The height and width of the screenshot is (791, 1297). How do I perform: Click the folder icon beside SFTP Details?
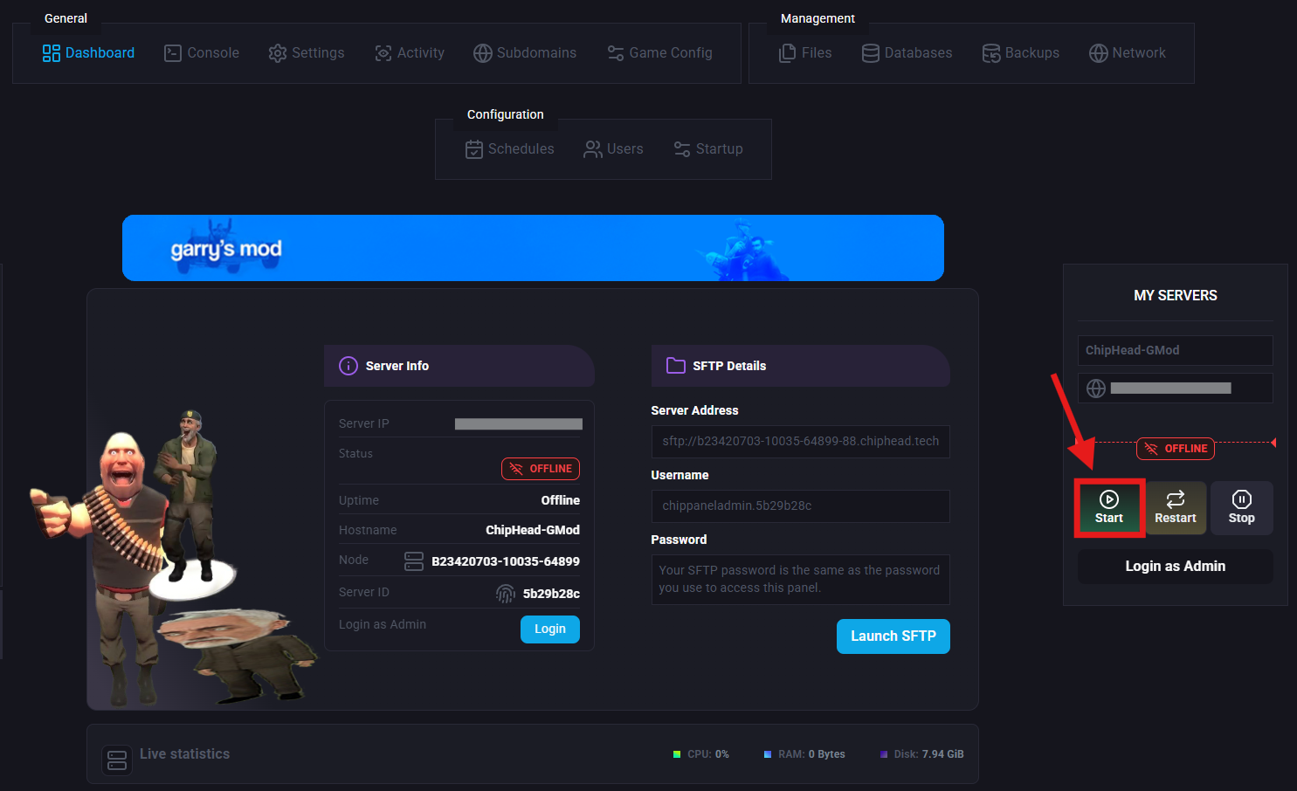click(676, 366)
